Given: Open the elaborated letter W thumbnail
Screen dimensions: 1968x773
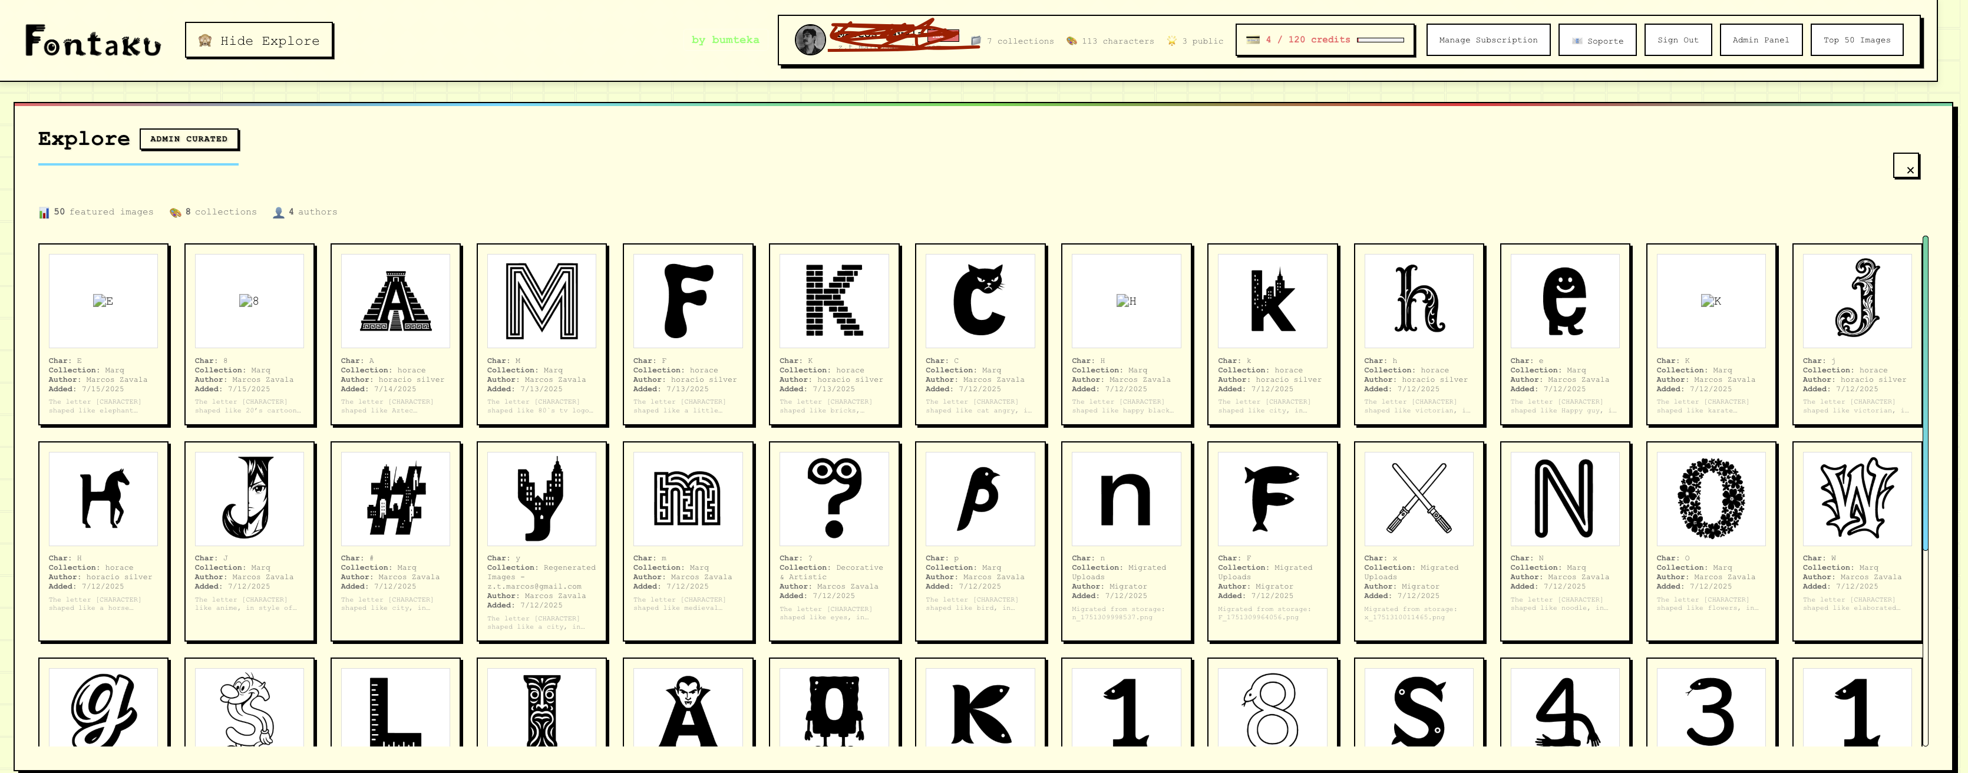Looking at the screenshot, I should 1857,499.
